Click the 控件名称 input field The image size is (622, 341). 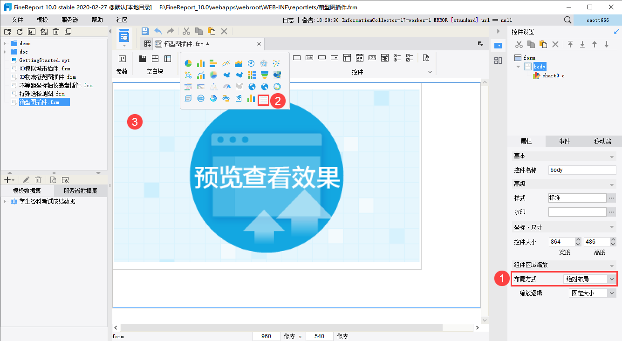582,170
